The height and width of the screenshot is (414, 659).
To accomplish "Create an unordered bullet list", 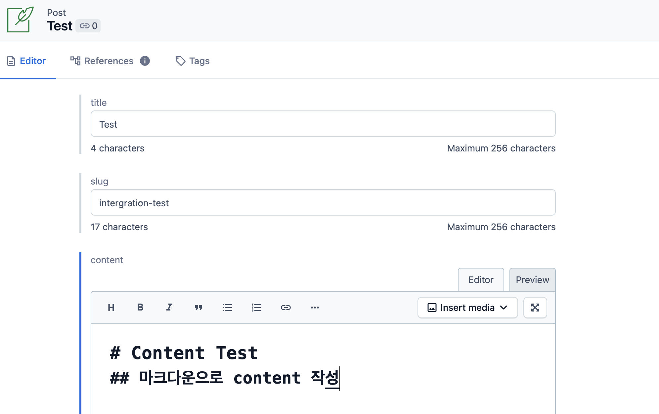I will click(227, 308).
